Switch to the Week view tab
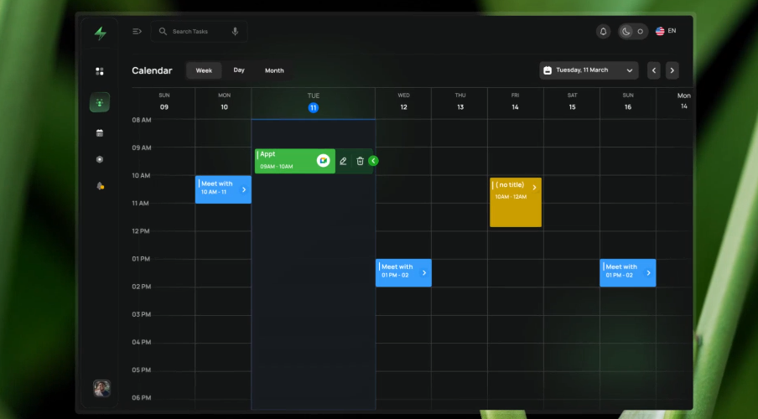 click(204, 70)
